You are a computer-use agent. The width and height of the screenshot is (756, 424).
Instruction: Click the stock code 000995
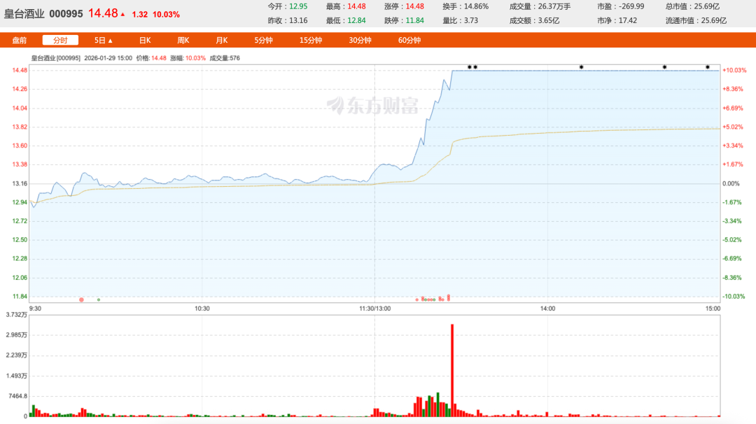pos(66,14)
